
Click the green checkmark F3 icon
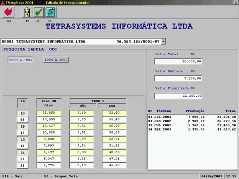point(39,12)
